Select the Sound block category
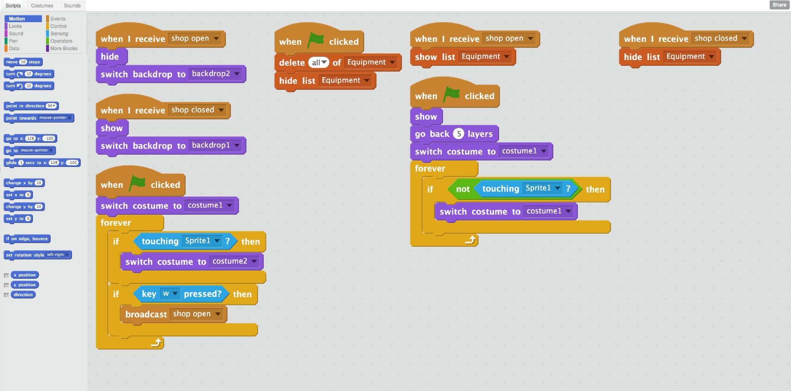 (x=16, y=33)
